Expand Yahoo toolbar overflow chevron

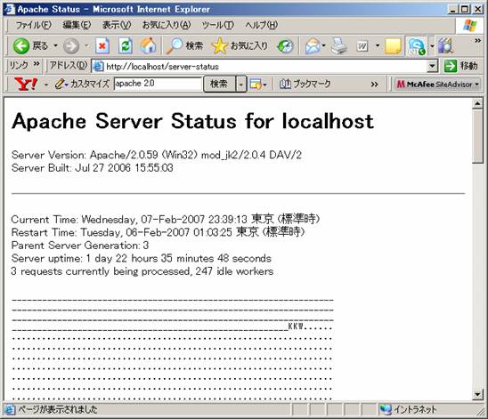[x=374, y=85]
